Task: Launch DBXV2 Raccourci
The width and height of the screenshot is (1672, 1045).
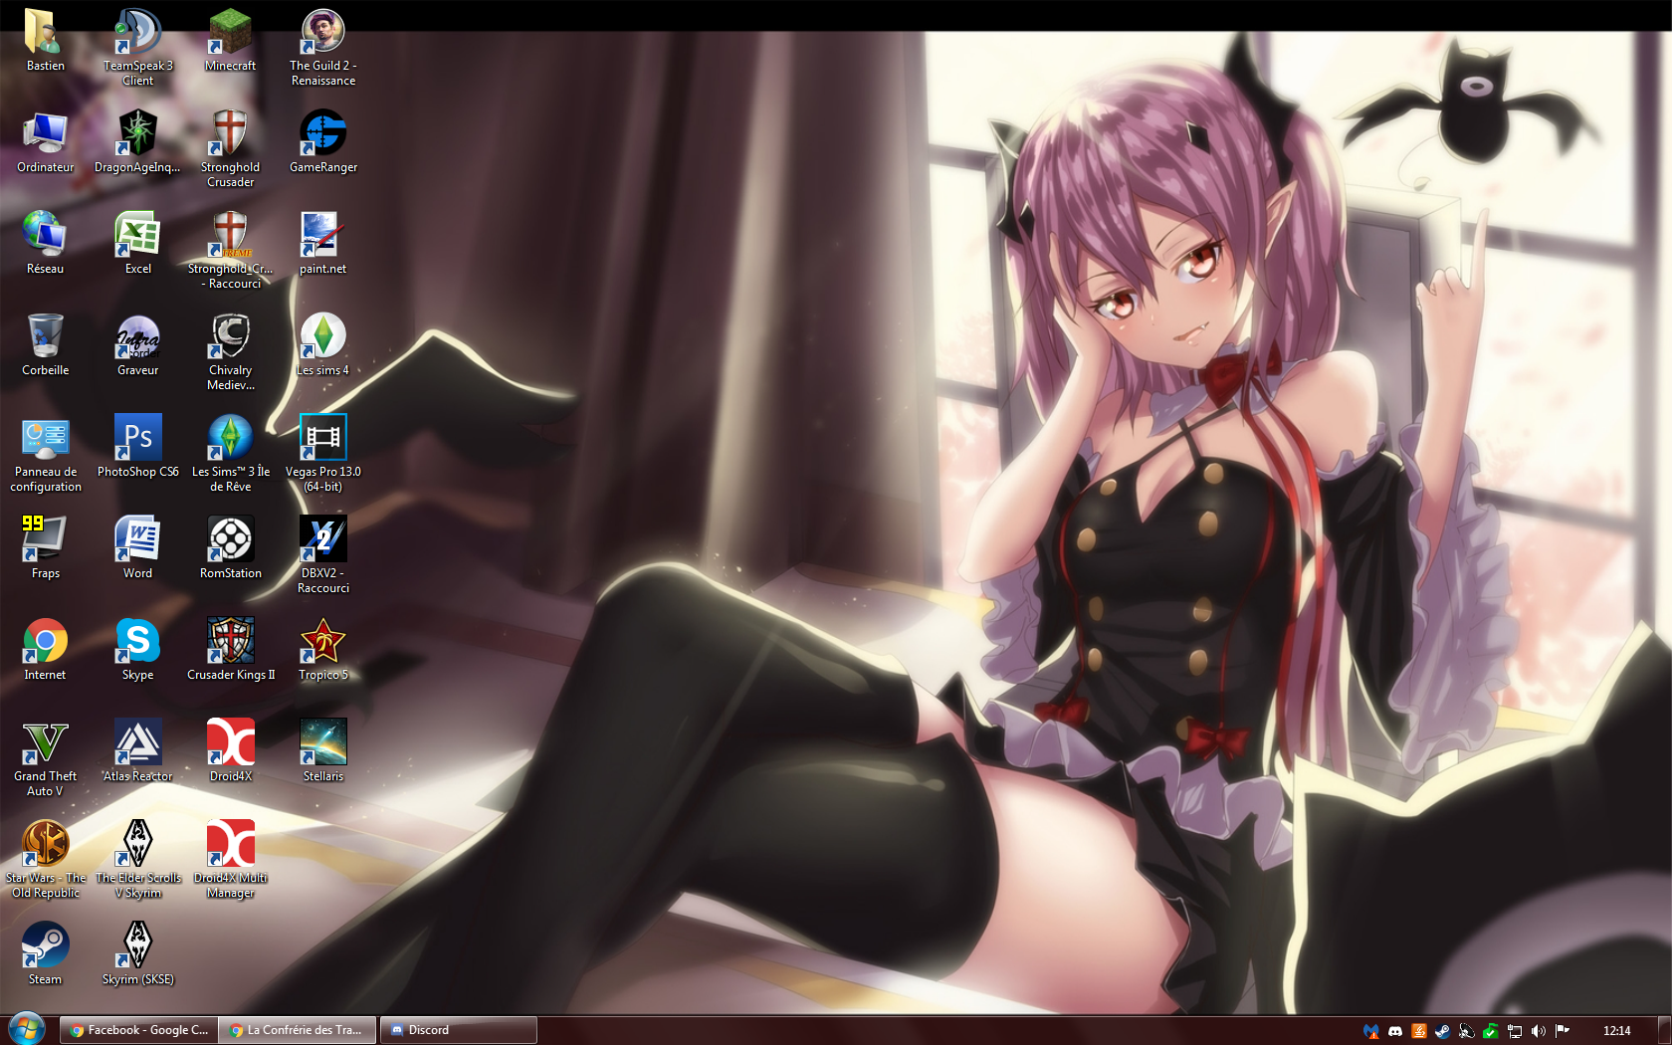Action: [322, 554]
